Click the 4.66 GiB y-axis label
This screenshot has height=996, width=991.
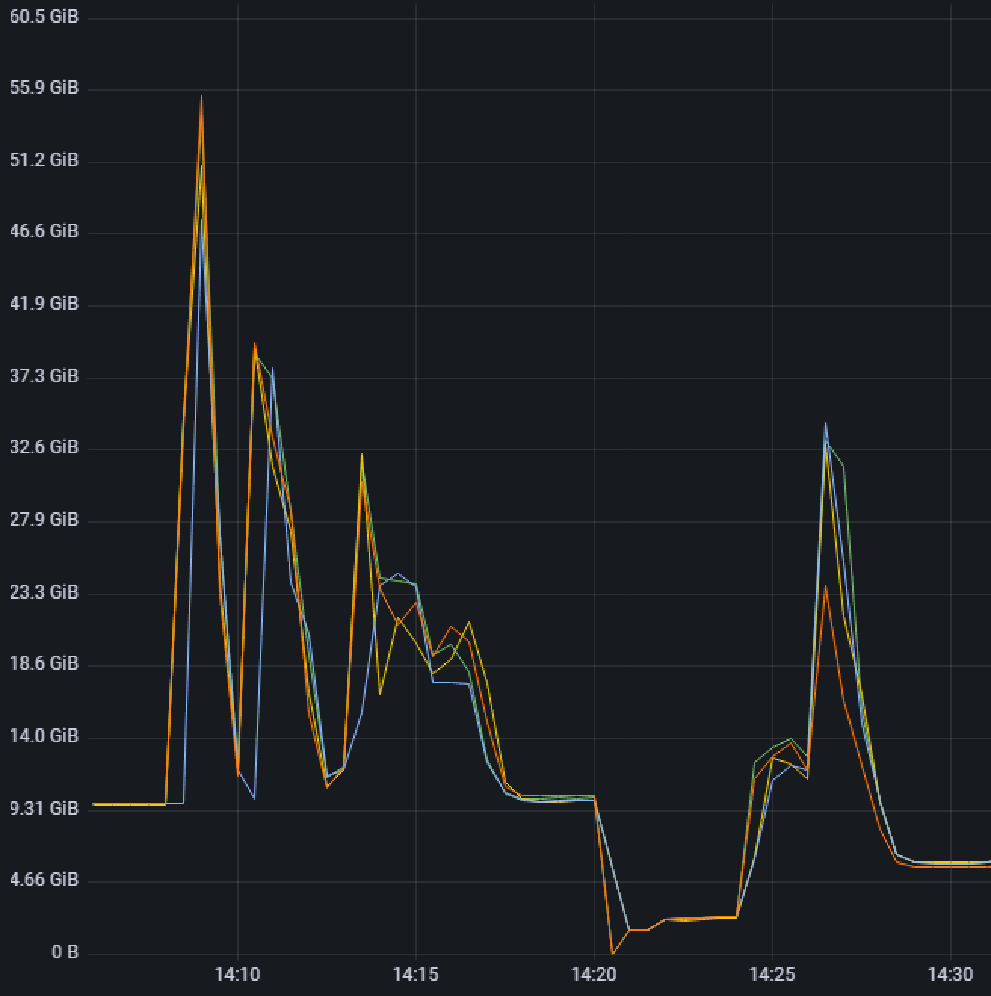(44, 880)
